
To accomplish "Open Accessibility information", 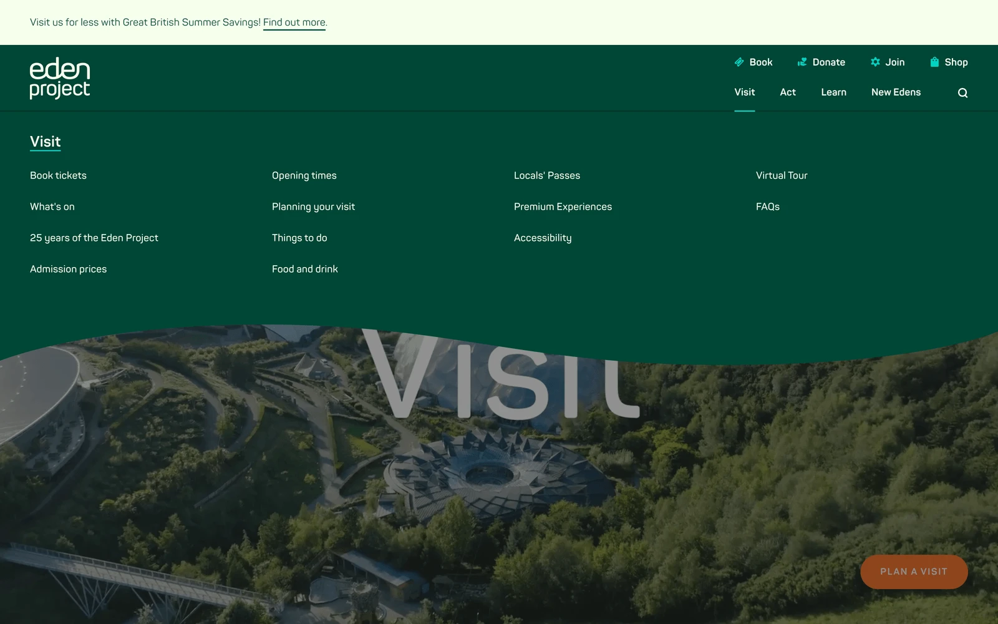I will (x=543, y=238).
